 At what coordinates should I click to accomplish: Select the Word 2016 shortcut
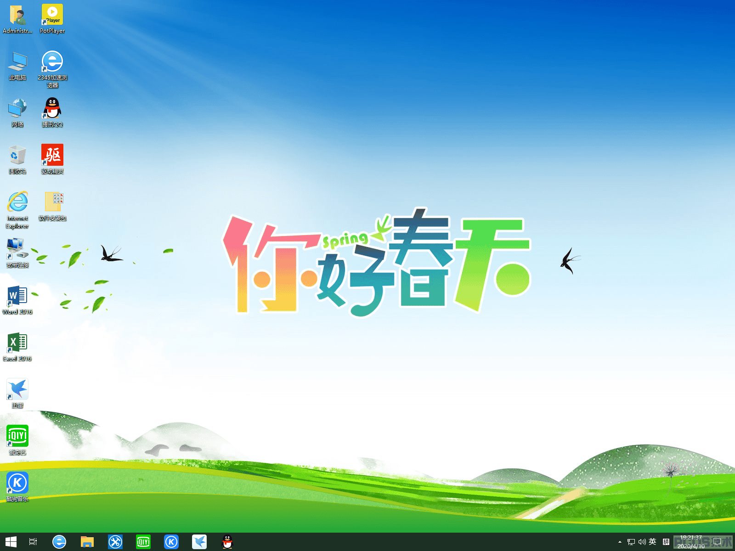tap(17, 299)
